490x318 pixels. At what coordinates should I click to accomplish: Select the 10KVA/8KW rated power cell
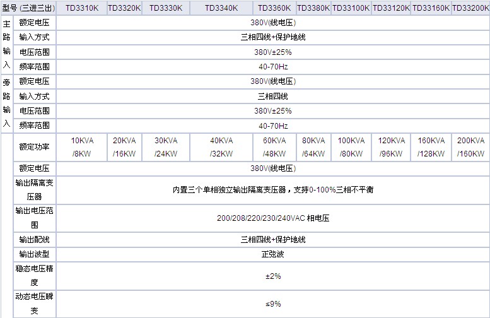(81, 147)
